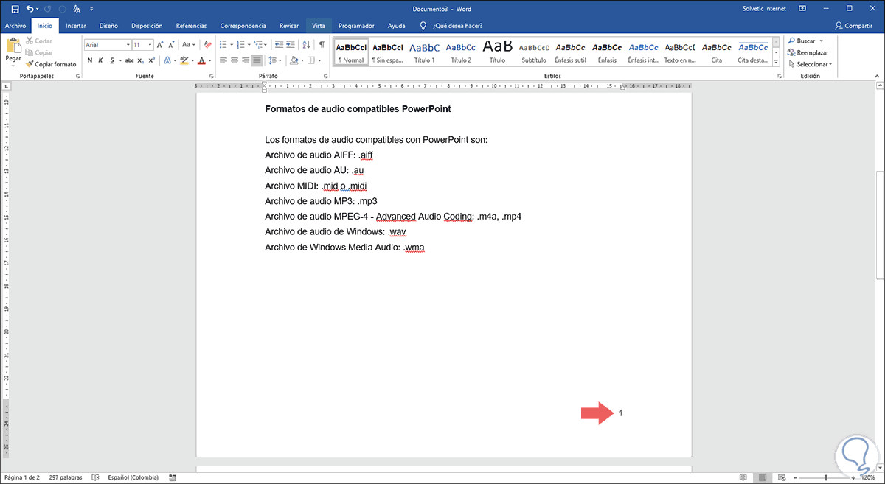Image resolution: width=885 pixels, height=484 pixels.
Task: Clear all formatting eraser icon
Action: pos(206,44)
